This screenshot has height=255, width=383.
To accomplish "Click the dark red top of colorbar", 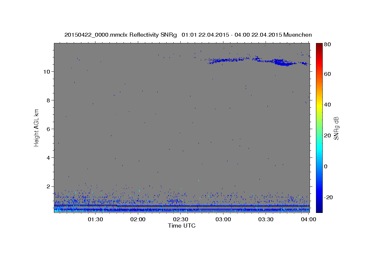I will pyautogui.click(x=319, y=45).
